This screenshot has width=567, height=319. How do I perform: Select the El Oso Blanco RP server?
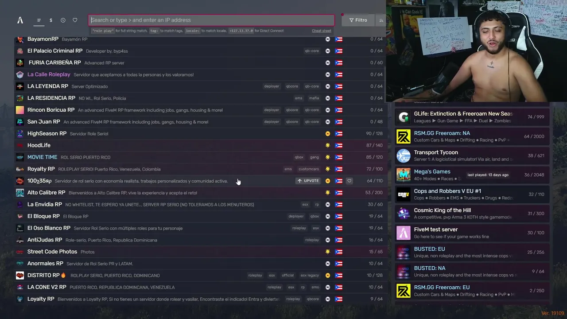pyautogui.click(x=200, y=228)
